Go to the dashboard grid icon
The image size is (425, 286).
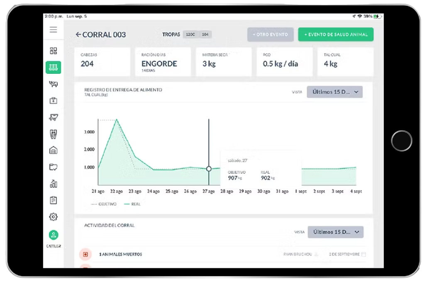[53, 51]
